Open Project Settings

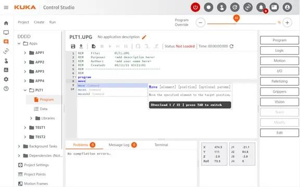coord(33,165)
